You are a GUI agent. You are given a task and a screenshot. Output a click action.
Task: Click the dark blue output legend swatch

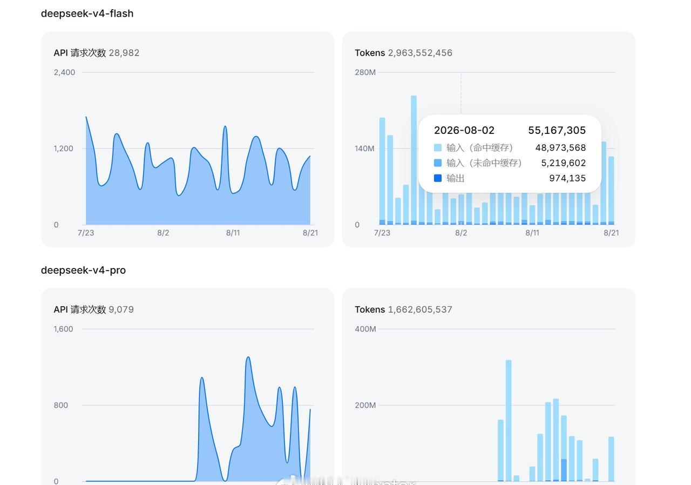[x=438, y=178]
